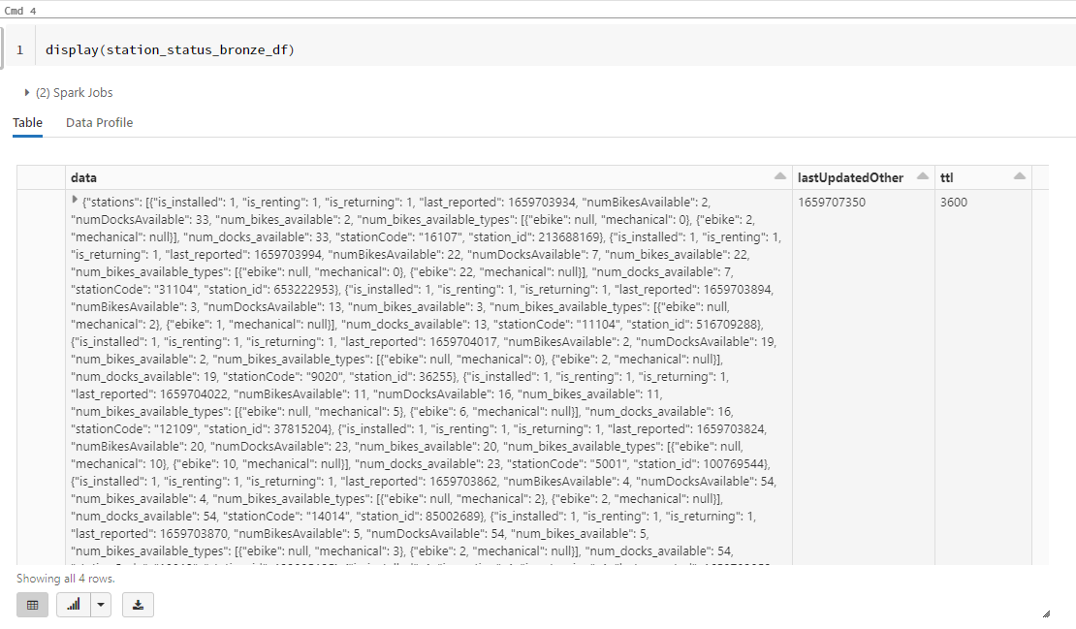Viewport: 1076px width, 629px height.
Task: Switch to the Table tab
Action: click(27, 123)
